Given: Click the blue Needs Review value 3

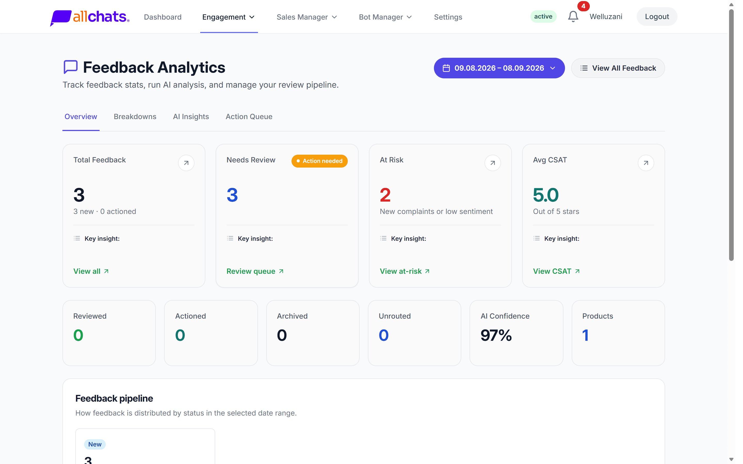Looking at the screenshot, I should pos(232,195).
